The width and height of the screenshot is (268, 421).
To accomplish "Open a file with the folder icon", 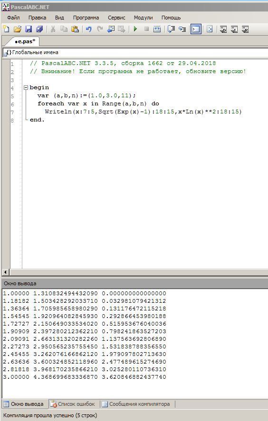I will pyautogui.click(x=18, y=29).
